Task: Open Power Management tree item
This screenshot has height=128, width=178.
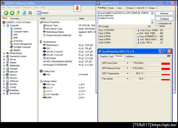Action: click(23, 44)
